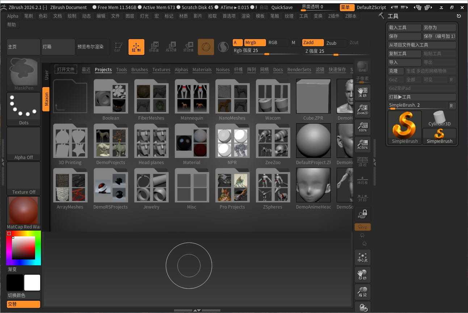
Task: Click the camera lock icon
Action: click(x=362, y=214)
